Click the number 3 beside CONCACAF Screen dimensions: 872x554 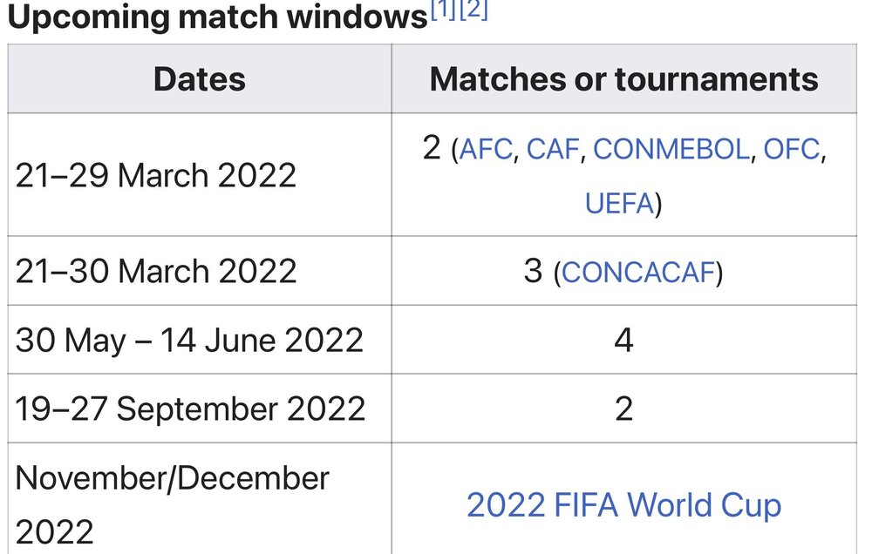pyautogui.click(x=534, y=272)
